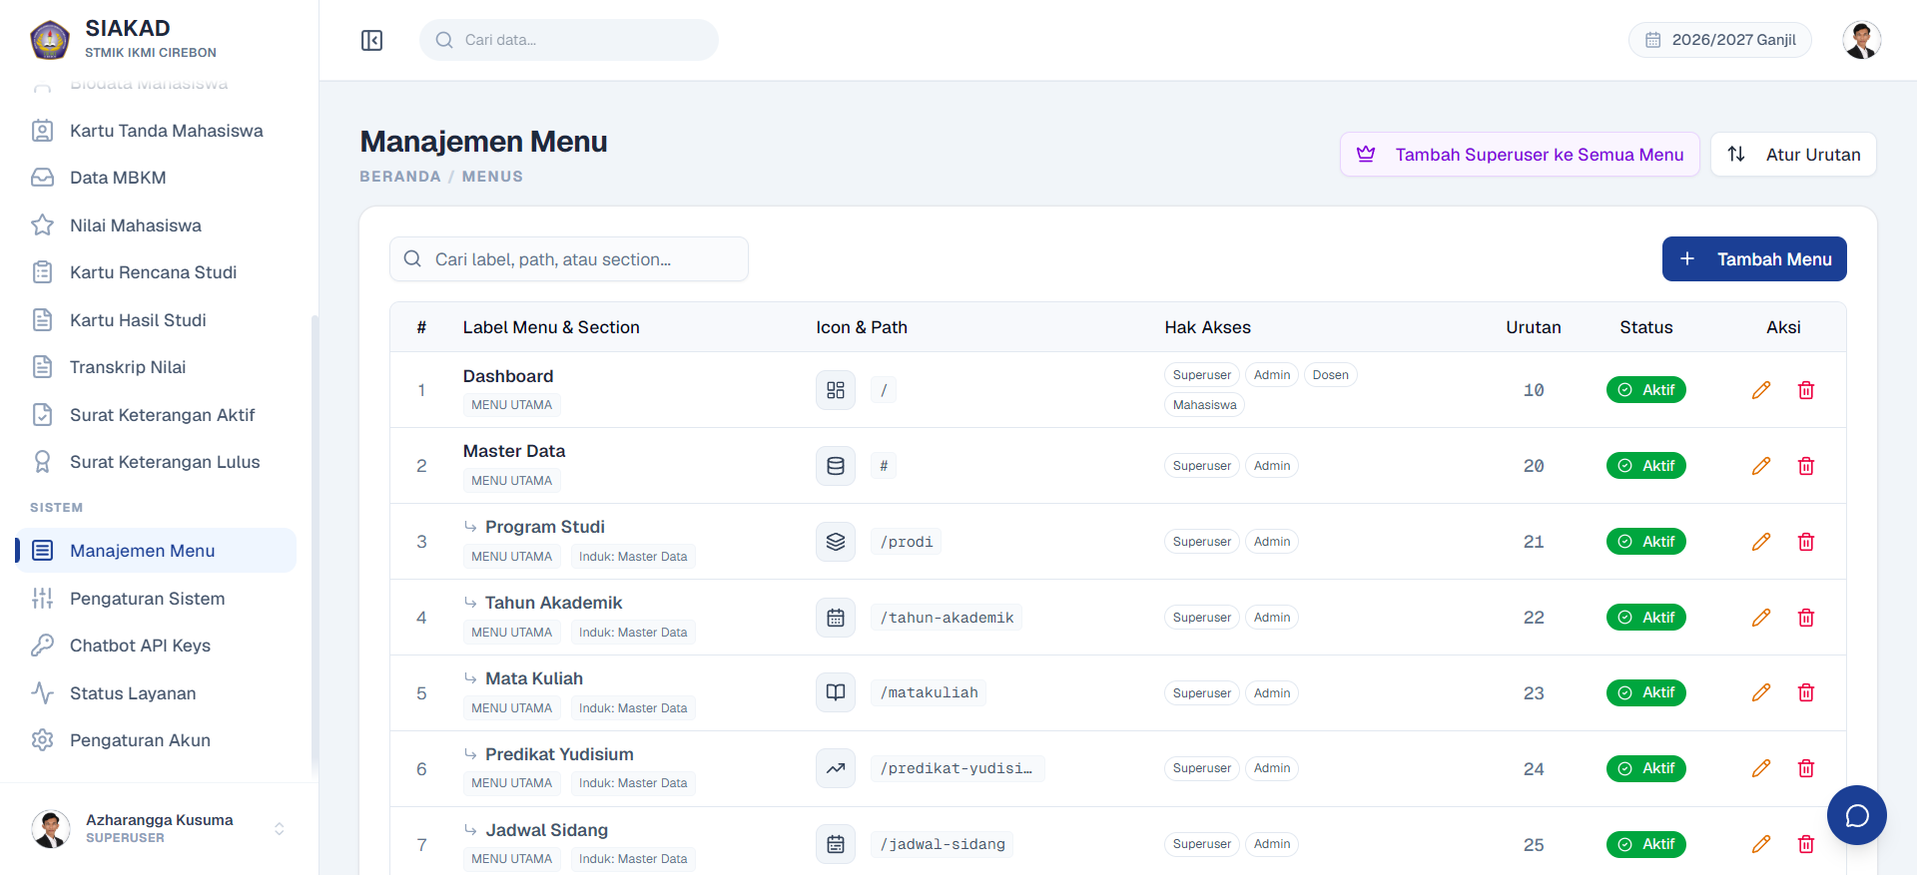The image size is (1917, 875).
Task: Click Atur Urutan button
Action: (1793, 155)
